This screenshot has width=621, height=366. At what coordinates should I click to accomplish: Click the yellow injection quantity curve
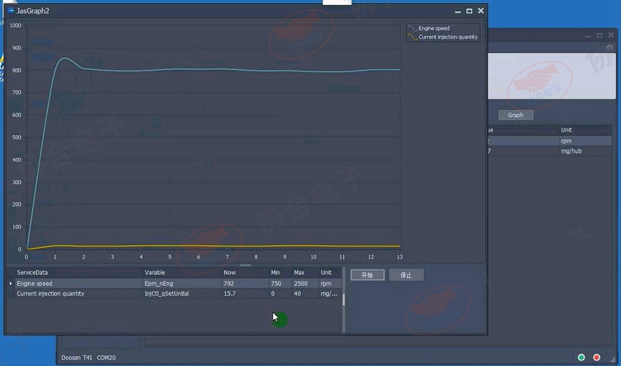pos(214,246)
